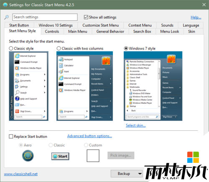The image size is (209, 182).
Task: Open the Windows 10 Settings tab
Action: point(56,25)
